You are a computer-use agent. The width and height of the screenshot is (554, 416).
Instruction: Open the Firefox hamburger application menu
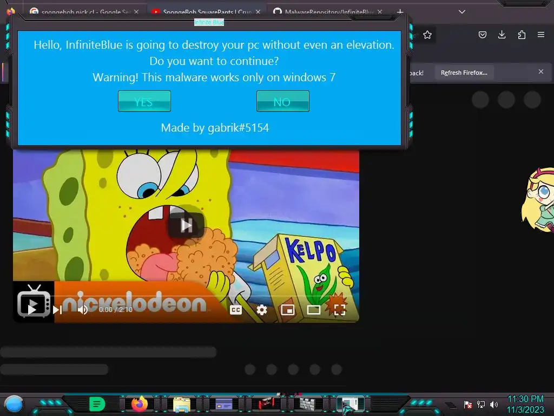[x=541, y=35]
